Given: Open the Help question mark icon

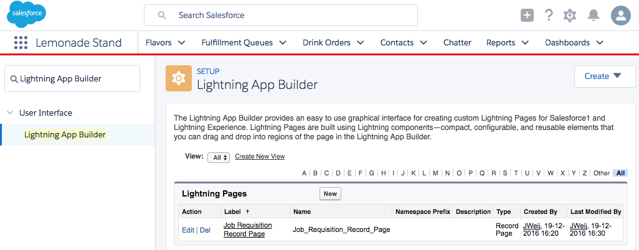Looking at the screenshot, I should point(549,16).
